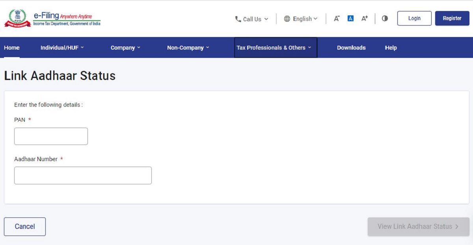
Task: Click the Call Us phone icon
Action: [x=238, y=19]
